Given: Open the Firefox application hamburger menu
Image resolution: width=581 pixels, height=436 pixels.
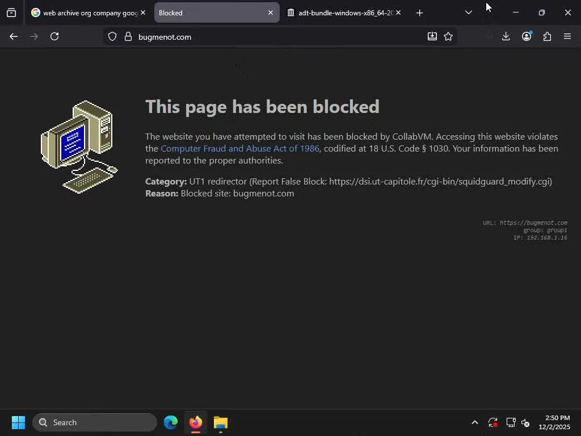Looking at the screenshot, I should 567,36.
